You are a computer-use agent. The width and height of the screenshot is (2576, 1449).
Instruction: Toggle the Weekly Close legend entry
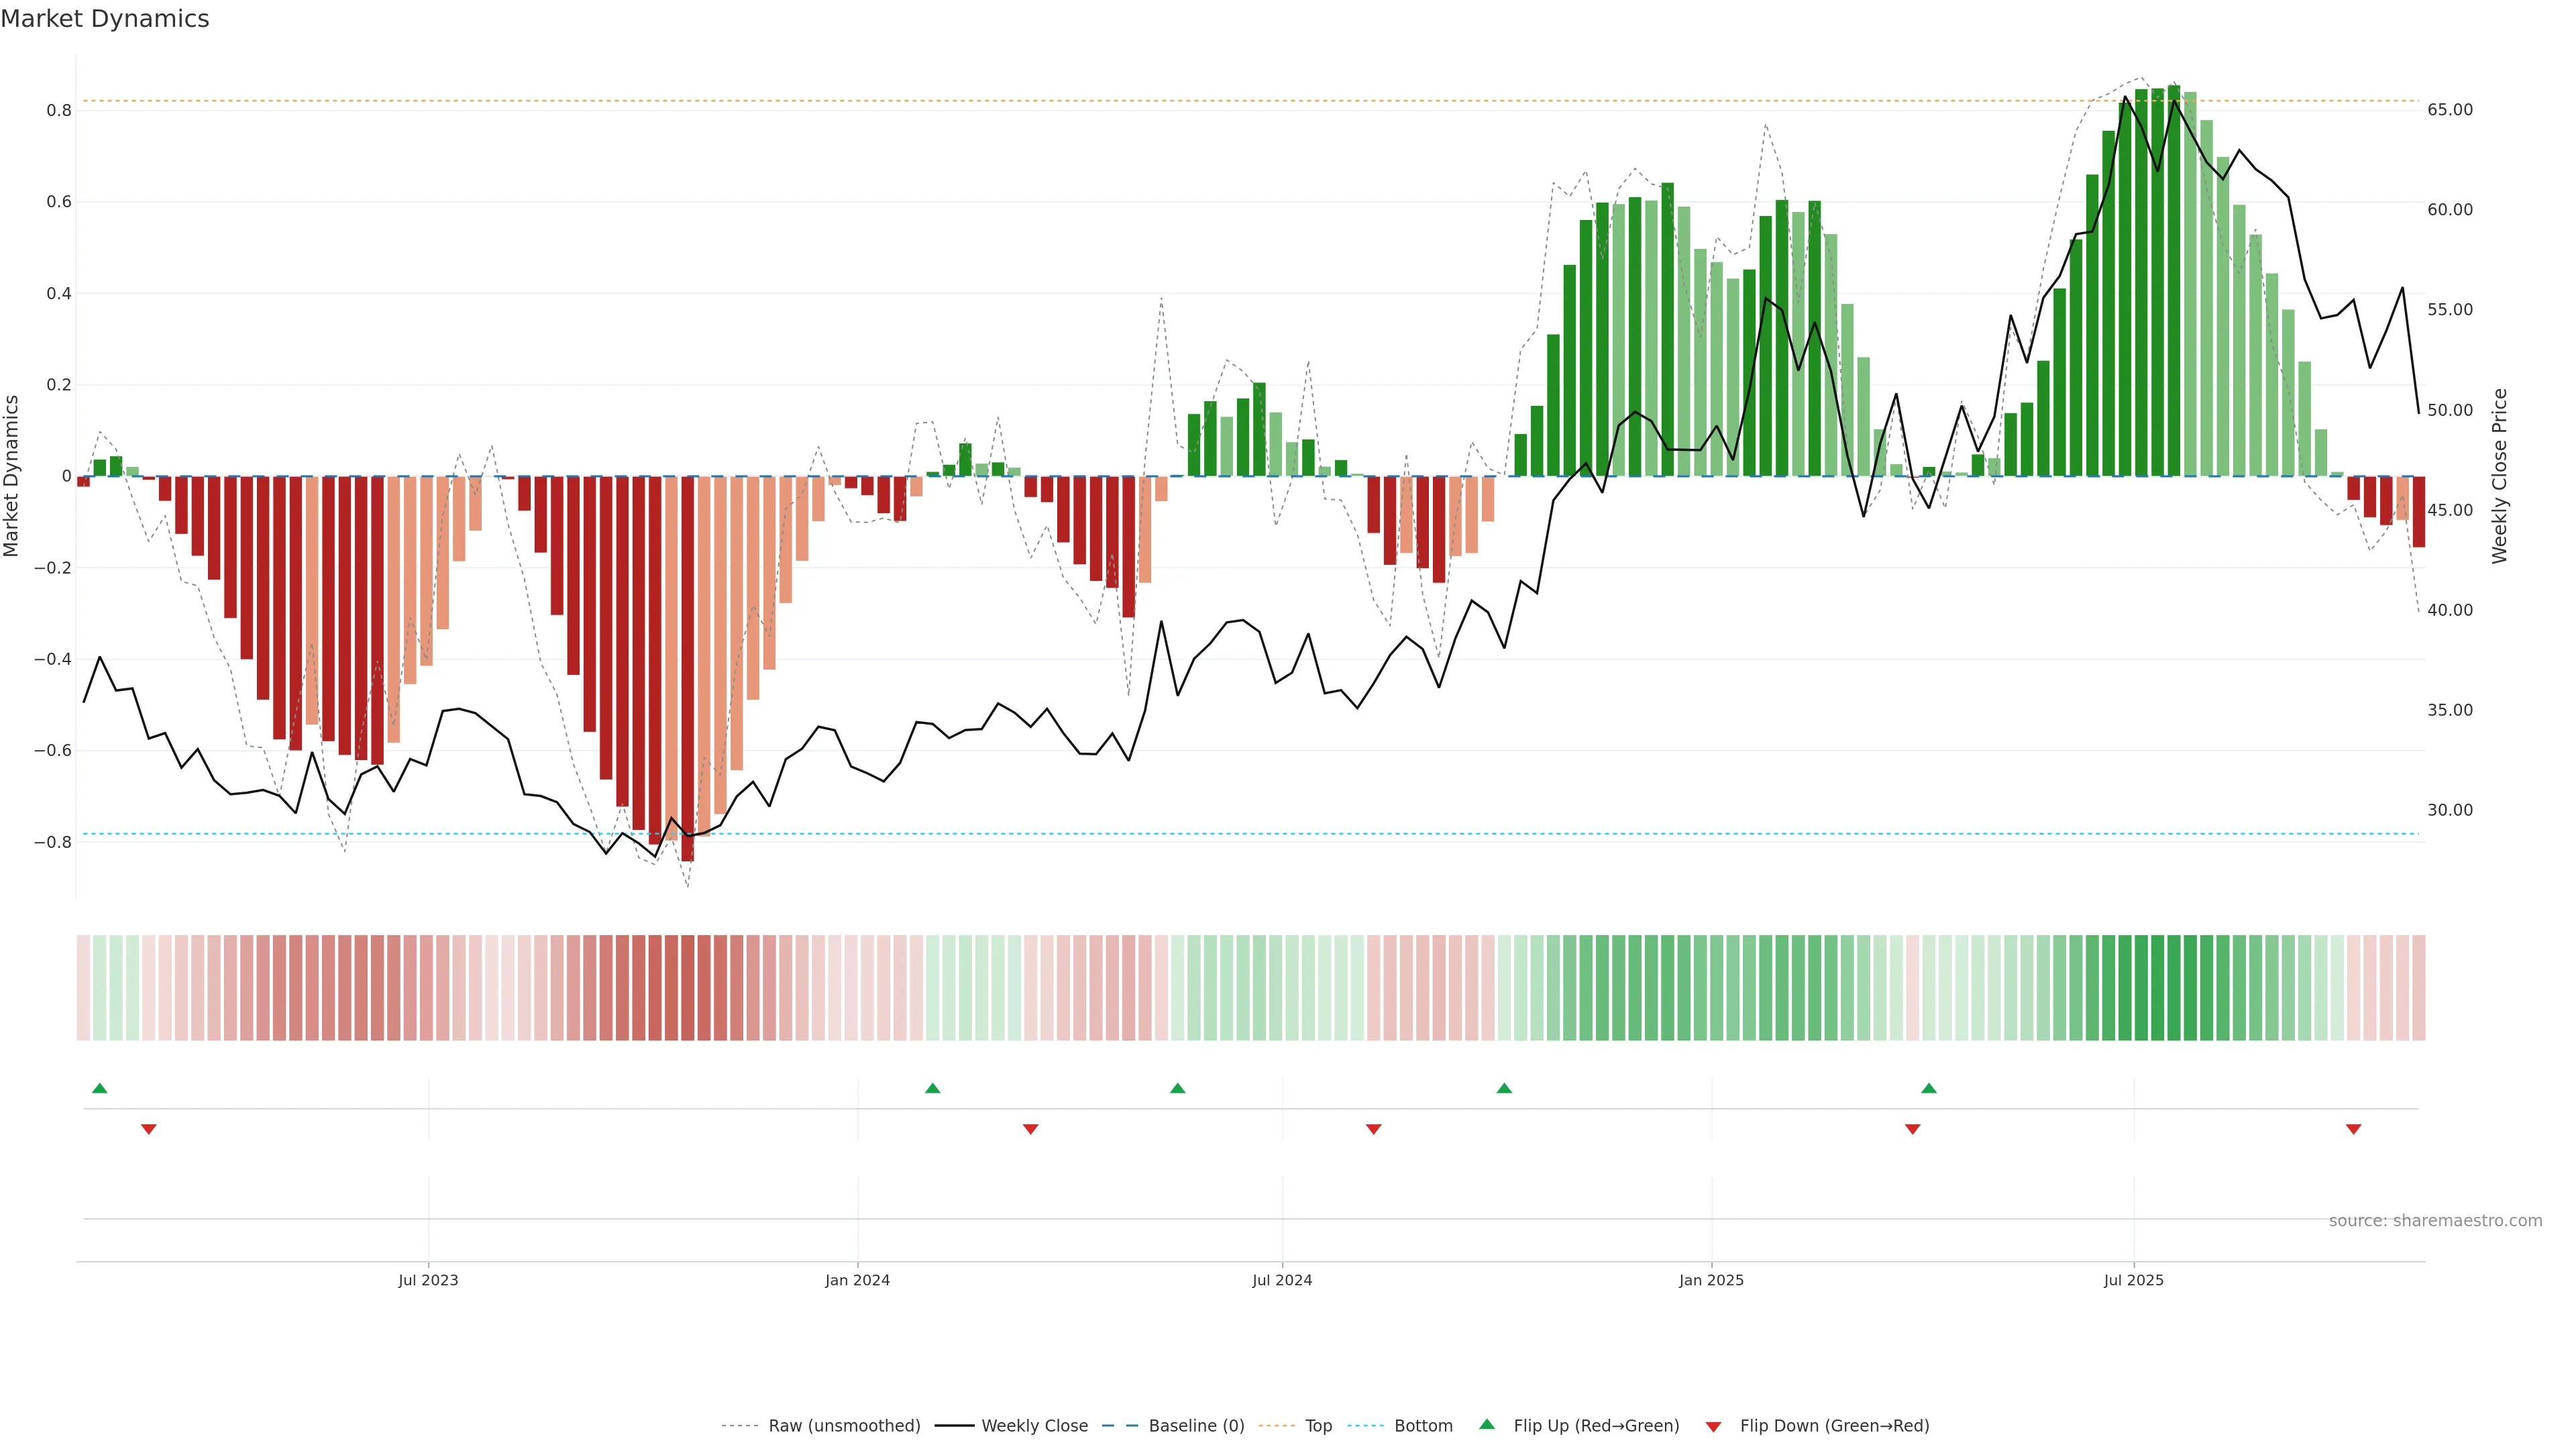[1034, 1426]
